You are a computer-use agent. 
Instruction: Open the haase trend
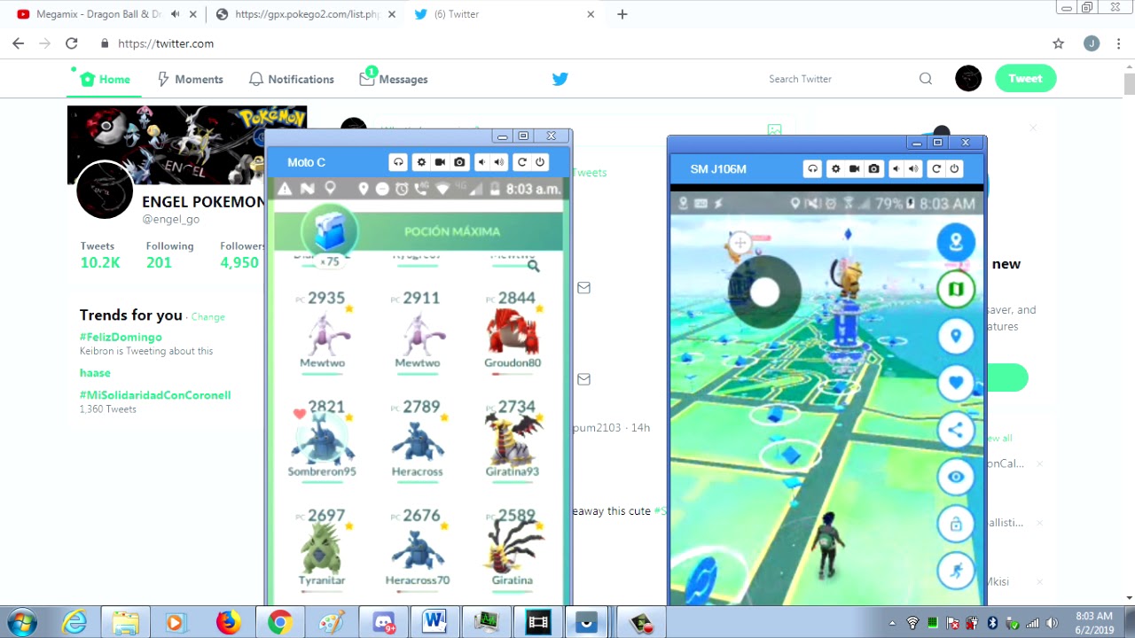pos(95,373)
